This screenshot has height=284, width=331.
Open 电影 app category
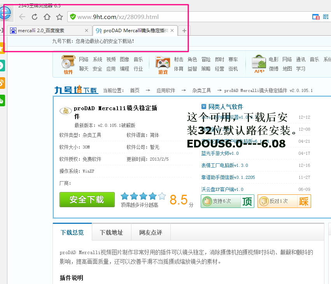(x=273, y=60)
